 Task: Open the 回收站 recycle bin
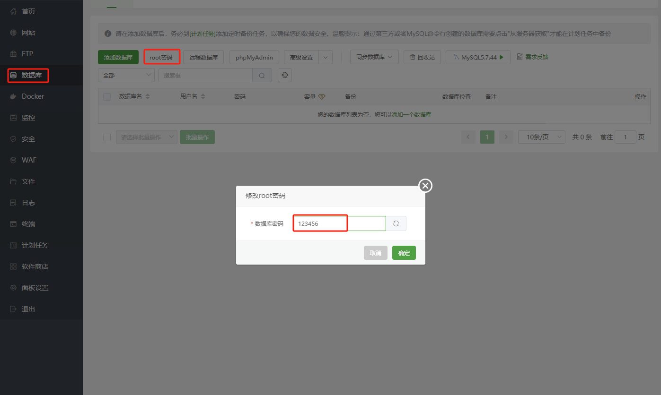422,57
